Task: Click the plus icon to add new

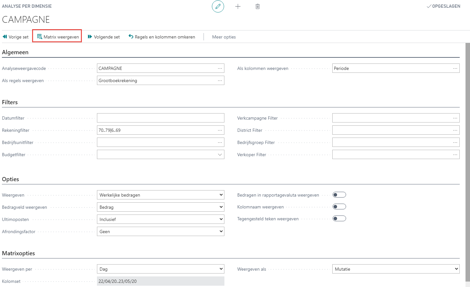Action: 238,6
